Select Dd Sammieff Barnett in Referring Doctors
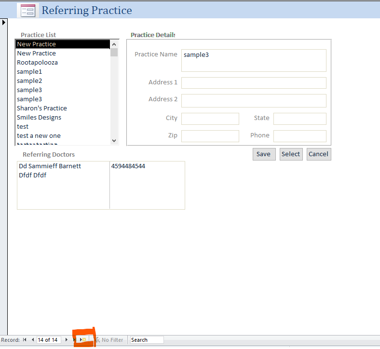Image resolution: width=380 pixels, height=349 pixels. pyautogui.click(x=50, y=166)
